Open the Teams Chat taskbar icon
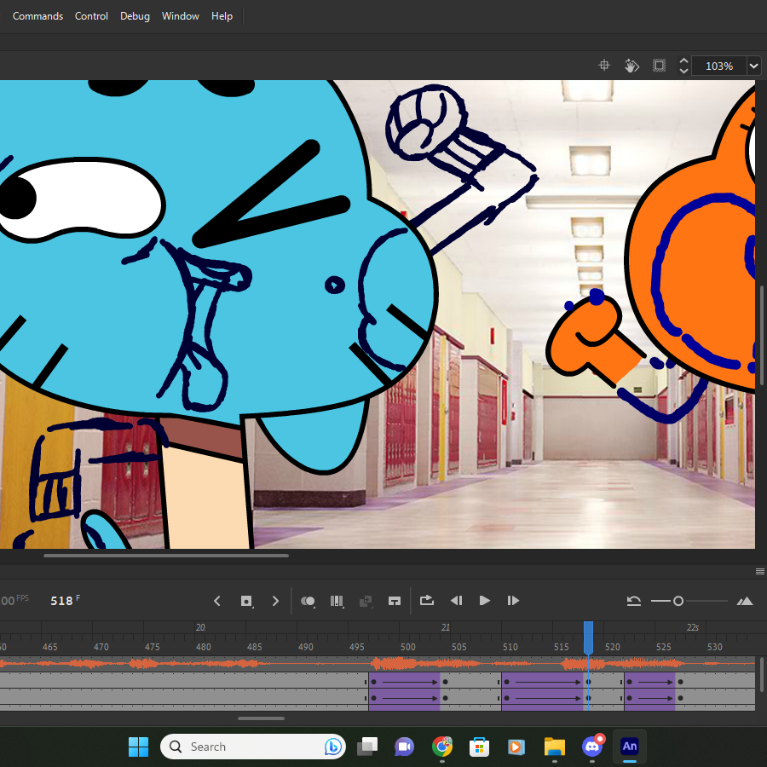 click(x=404, y=747)
